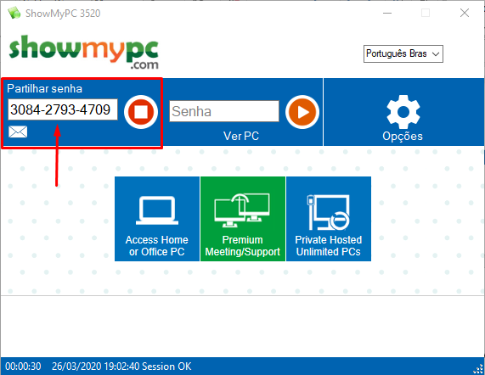Click the Premium Meeting/Support text

click(x=243, y=246)
